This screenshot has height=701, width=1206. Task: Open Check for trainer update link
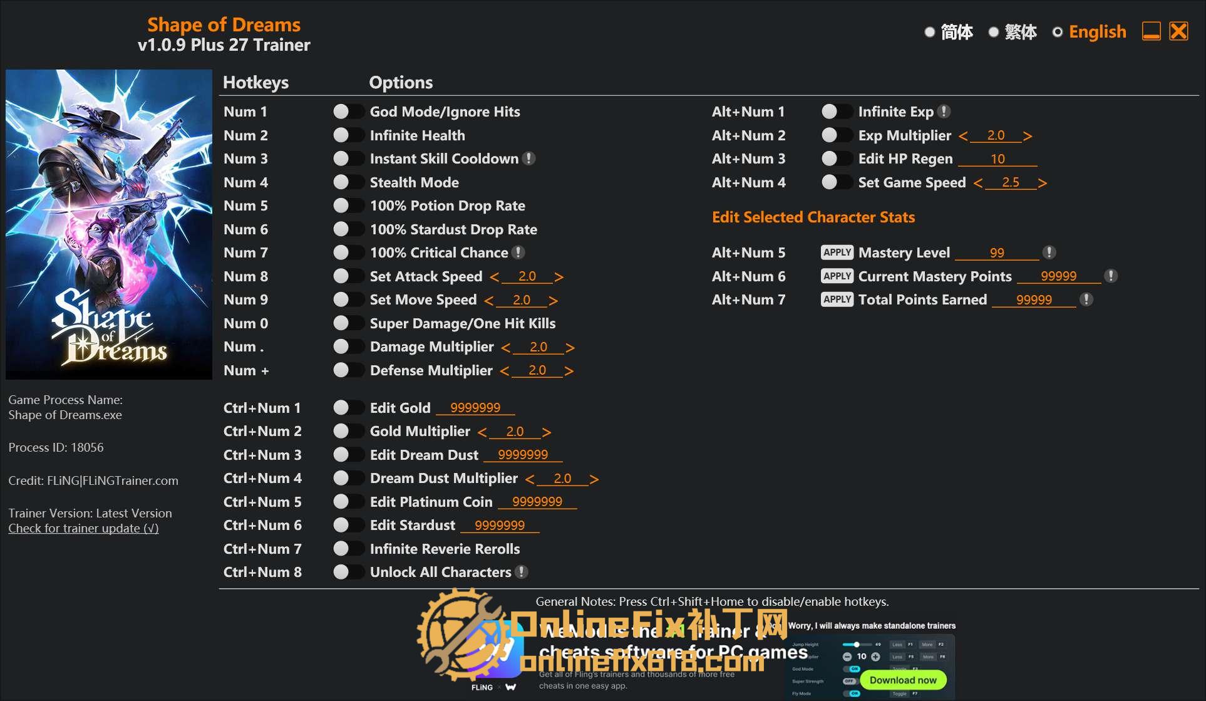83,528
